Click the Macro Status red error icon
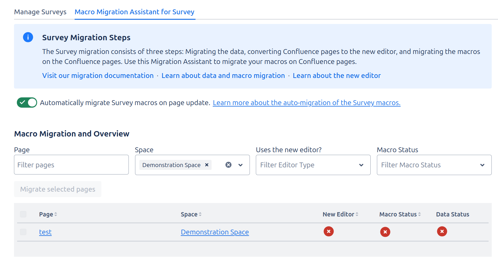Viewport: 498px width, 263px height. 385,232
